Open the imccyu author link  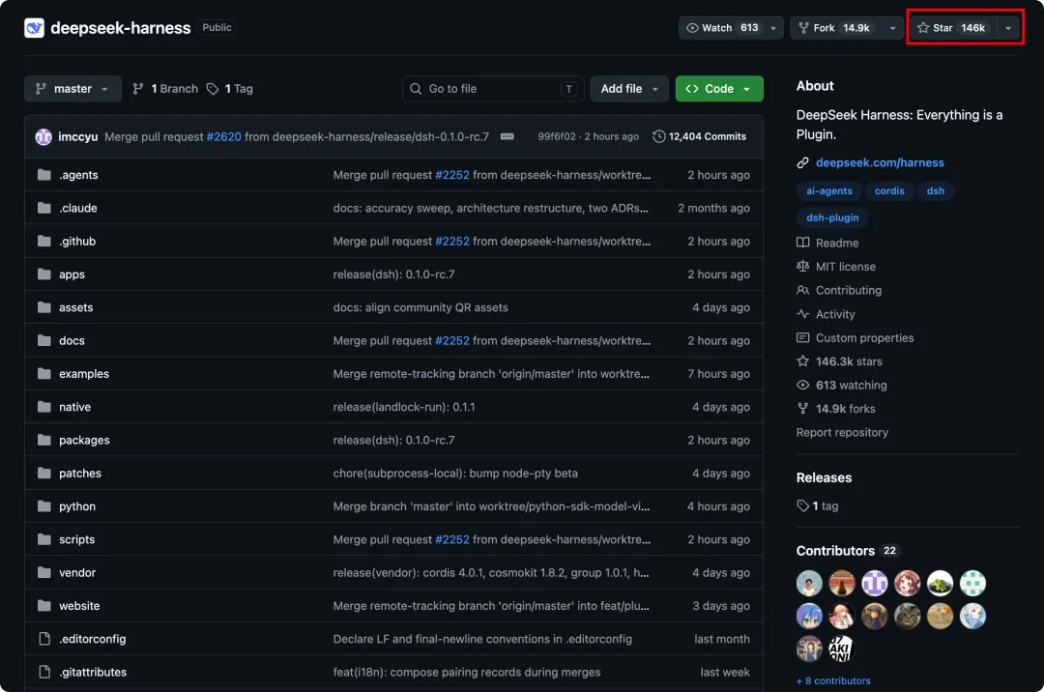78,136
